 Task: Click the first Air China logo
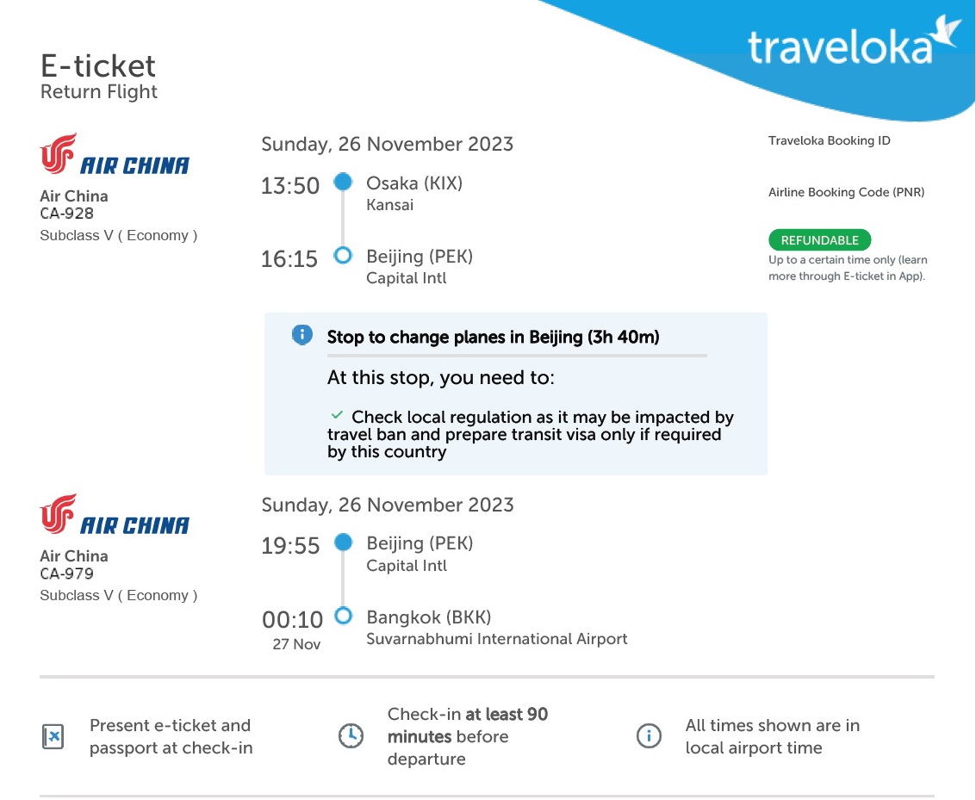coord(115,154)
